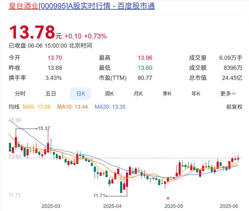This screenshot has height=211, width=249.
Task: Click the MA5: 13.59 indicator label
Action: pos(37,107)
